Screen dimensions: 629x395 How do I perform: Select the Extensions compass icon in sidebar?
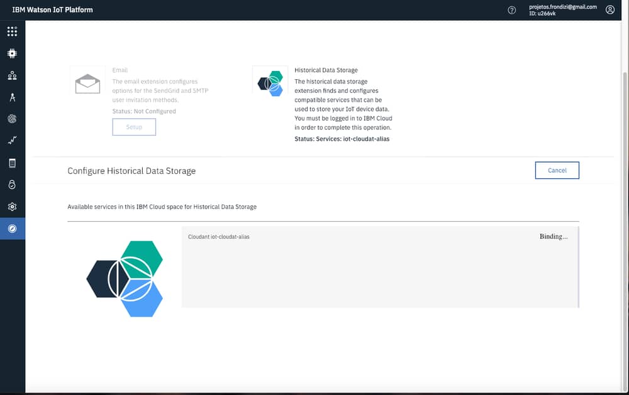[x=12, y=229]
